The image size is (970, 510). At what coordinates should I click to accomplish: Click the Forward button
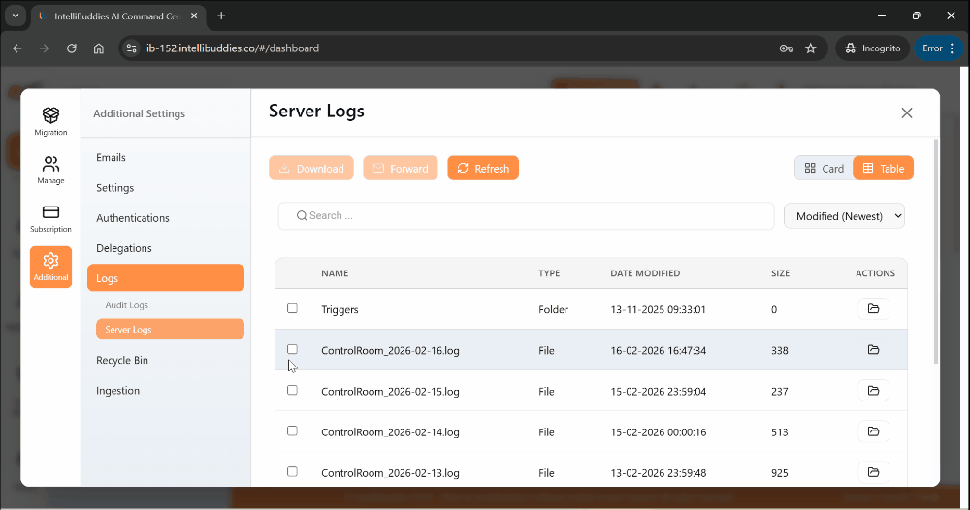point(401,168)
